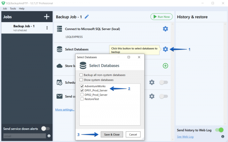
Task: Open the Tools menu
Action: coord(13,9)
